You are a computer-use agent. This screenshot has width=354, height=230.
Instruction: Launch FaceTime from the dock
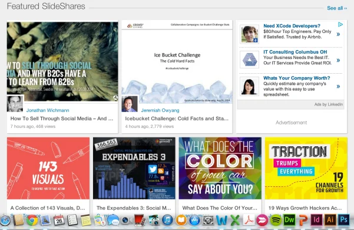pyautogui.click(x=126, y=221)
